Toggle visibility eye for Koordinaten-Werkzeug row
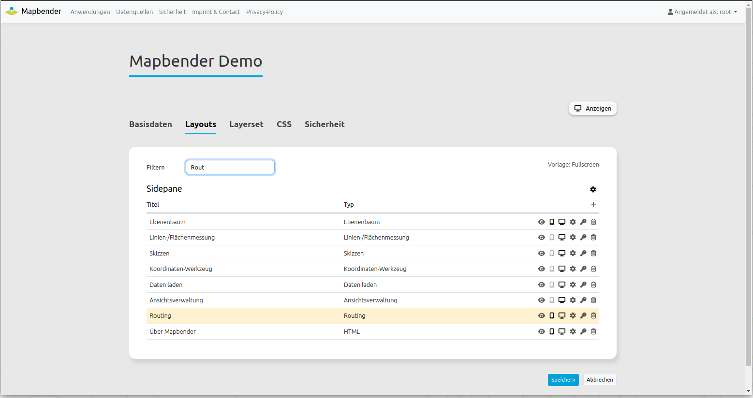The image size is (753, 398). pos(542,269)
